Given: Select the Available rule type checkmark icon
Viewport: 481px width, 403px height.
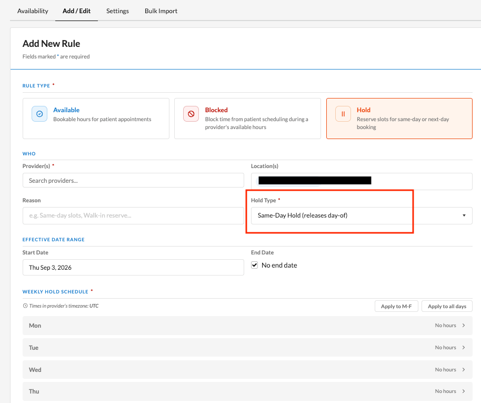Looking at the screenshot, I should click(39, 114).
